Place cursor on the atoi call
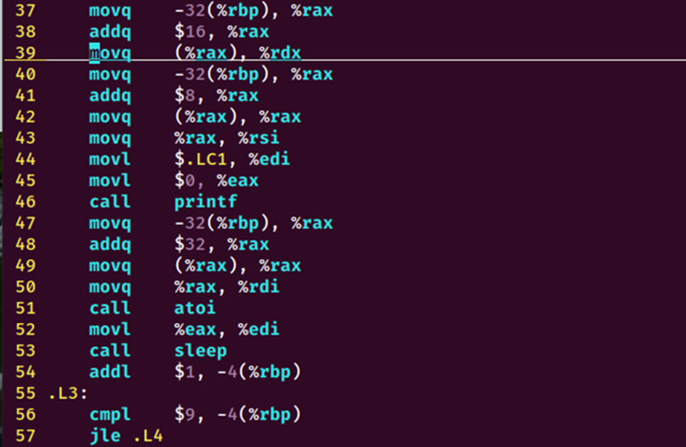 pos(195,308)
